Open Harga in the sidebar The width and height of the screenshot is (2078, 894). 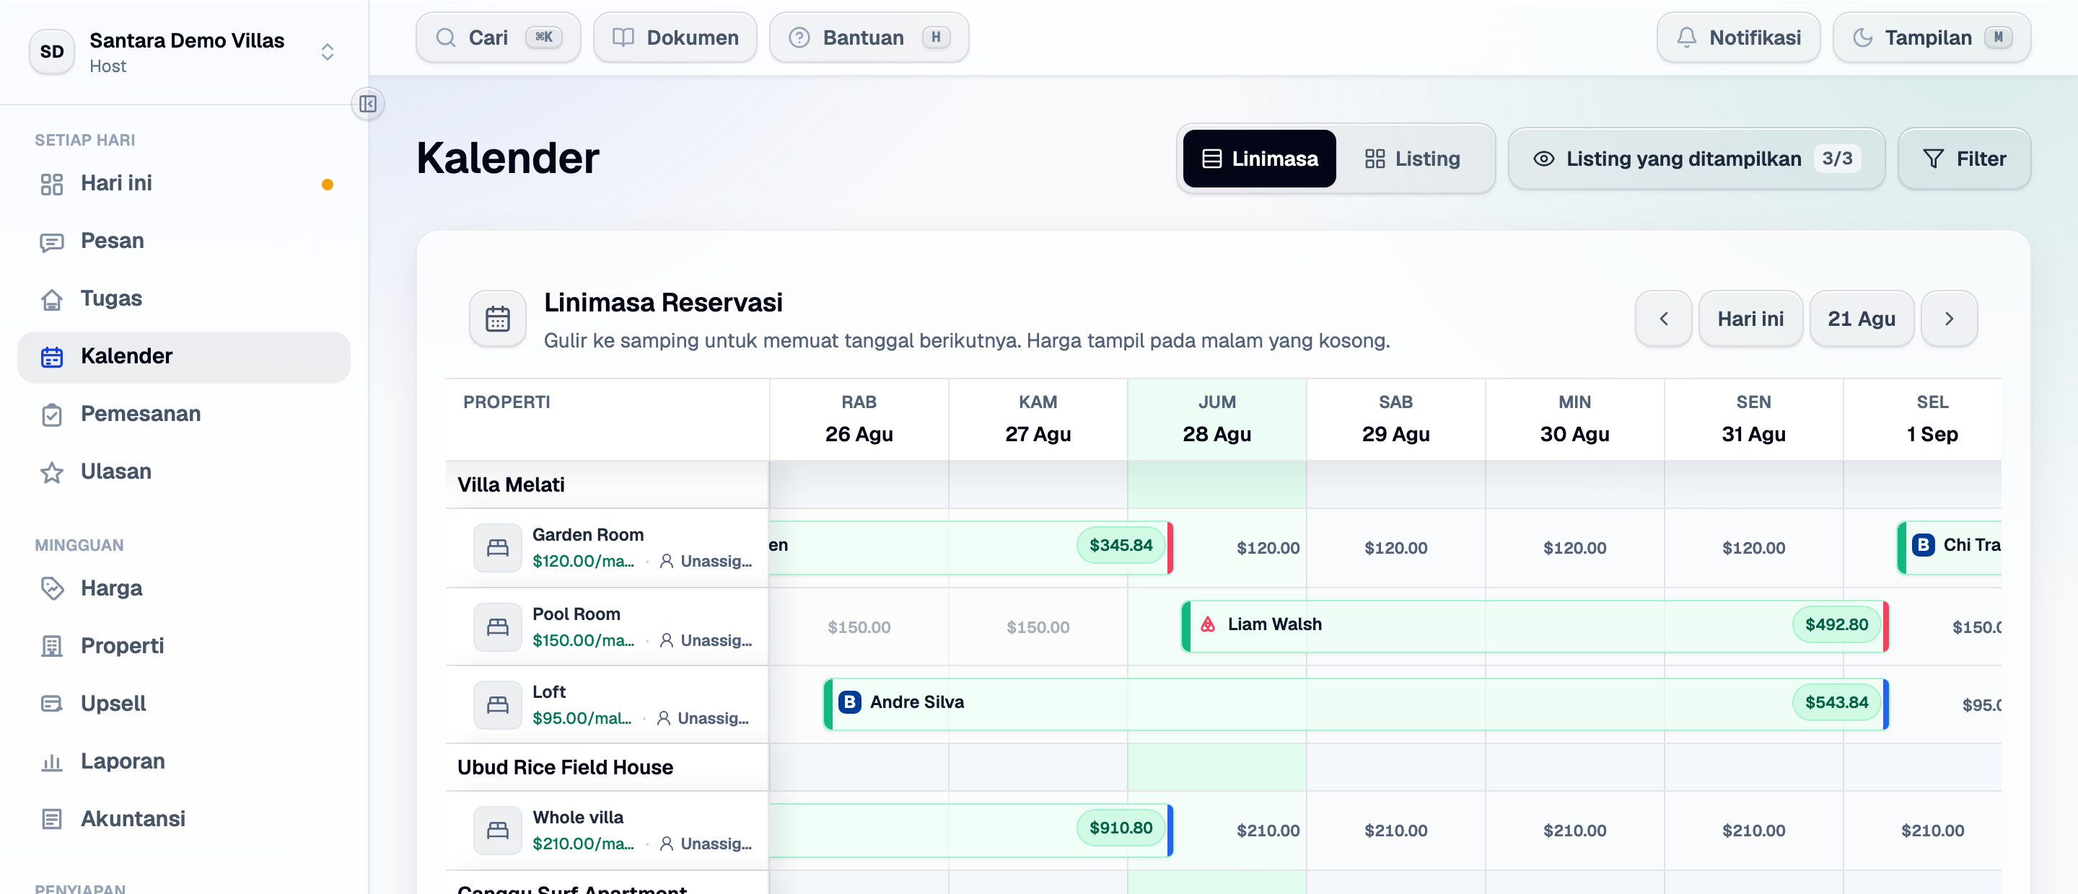(184, 588)
